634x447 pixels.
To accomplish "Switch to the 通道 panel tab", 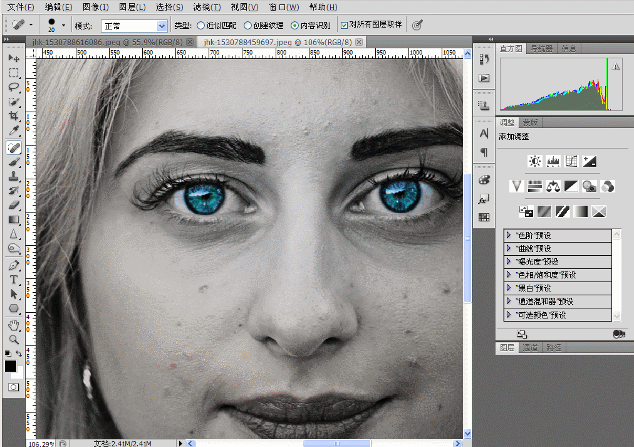I will click(x=530, y=347).
